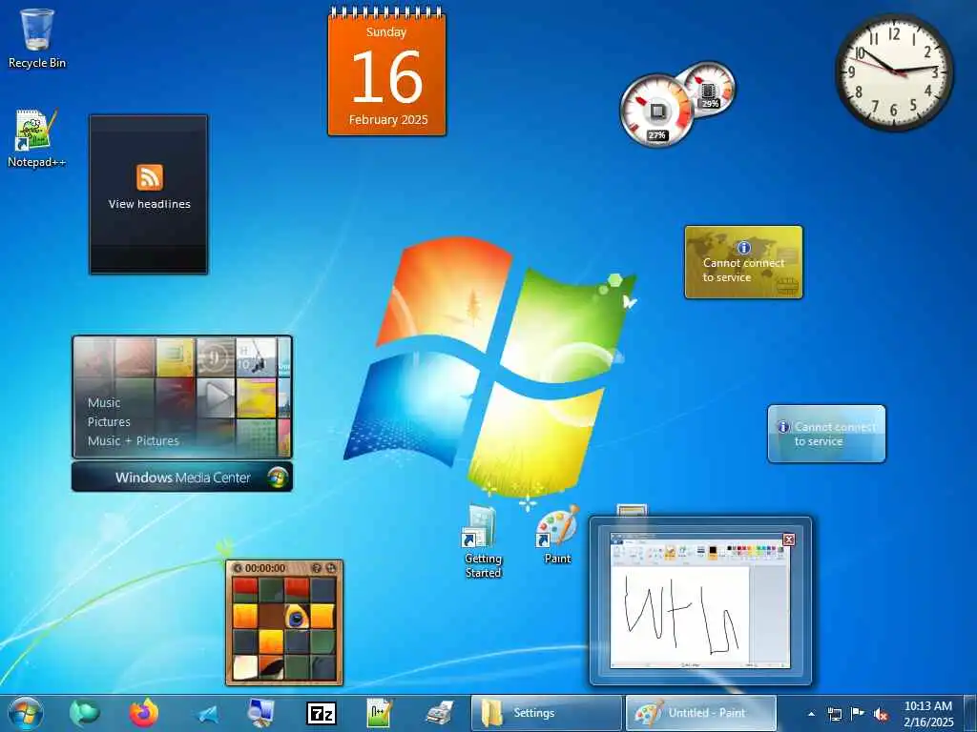Open the monitor with magnifier taskbar icon
Screen dimensions: 977x732
coord(261,713)
